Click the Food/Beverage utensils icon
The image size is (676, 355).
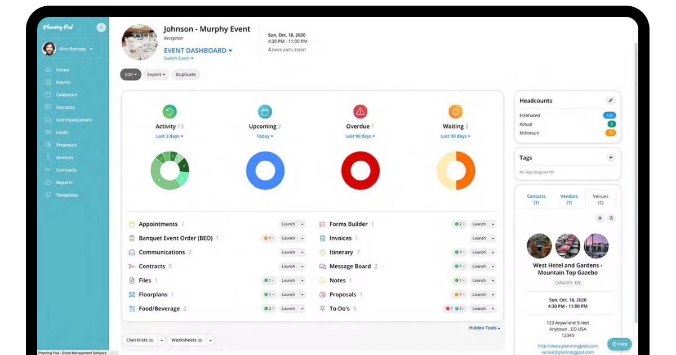132,309
